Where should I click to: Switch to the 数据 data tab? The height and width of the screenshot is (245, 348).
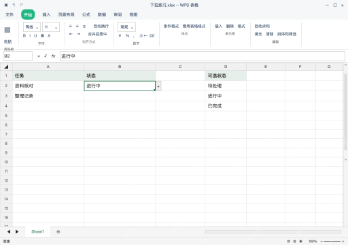[102, 15]
